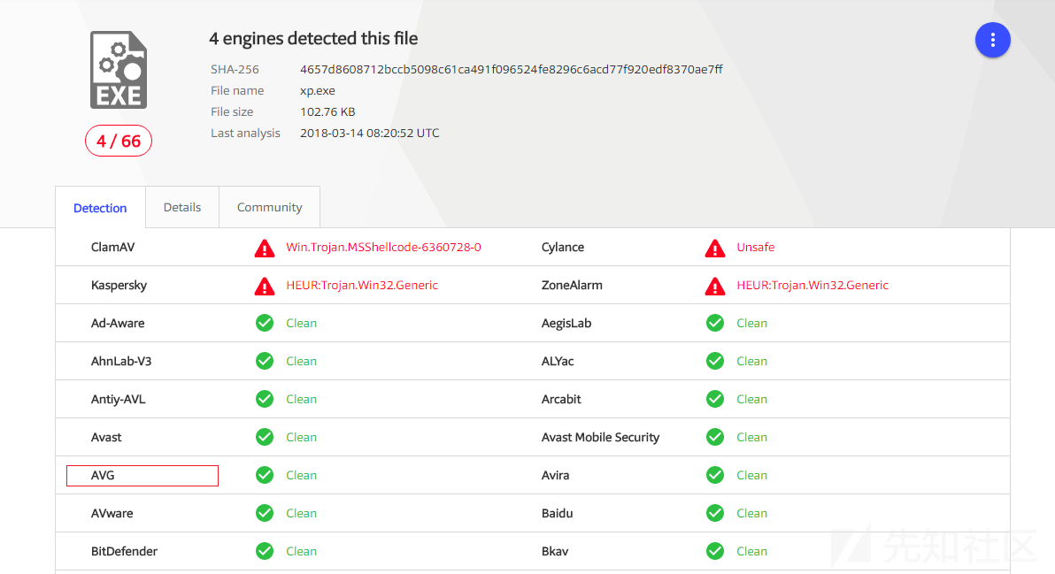
Task: Click the Kaspersky red warning icon
Action: point(265,287)
